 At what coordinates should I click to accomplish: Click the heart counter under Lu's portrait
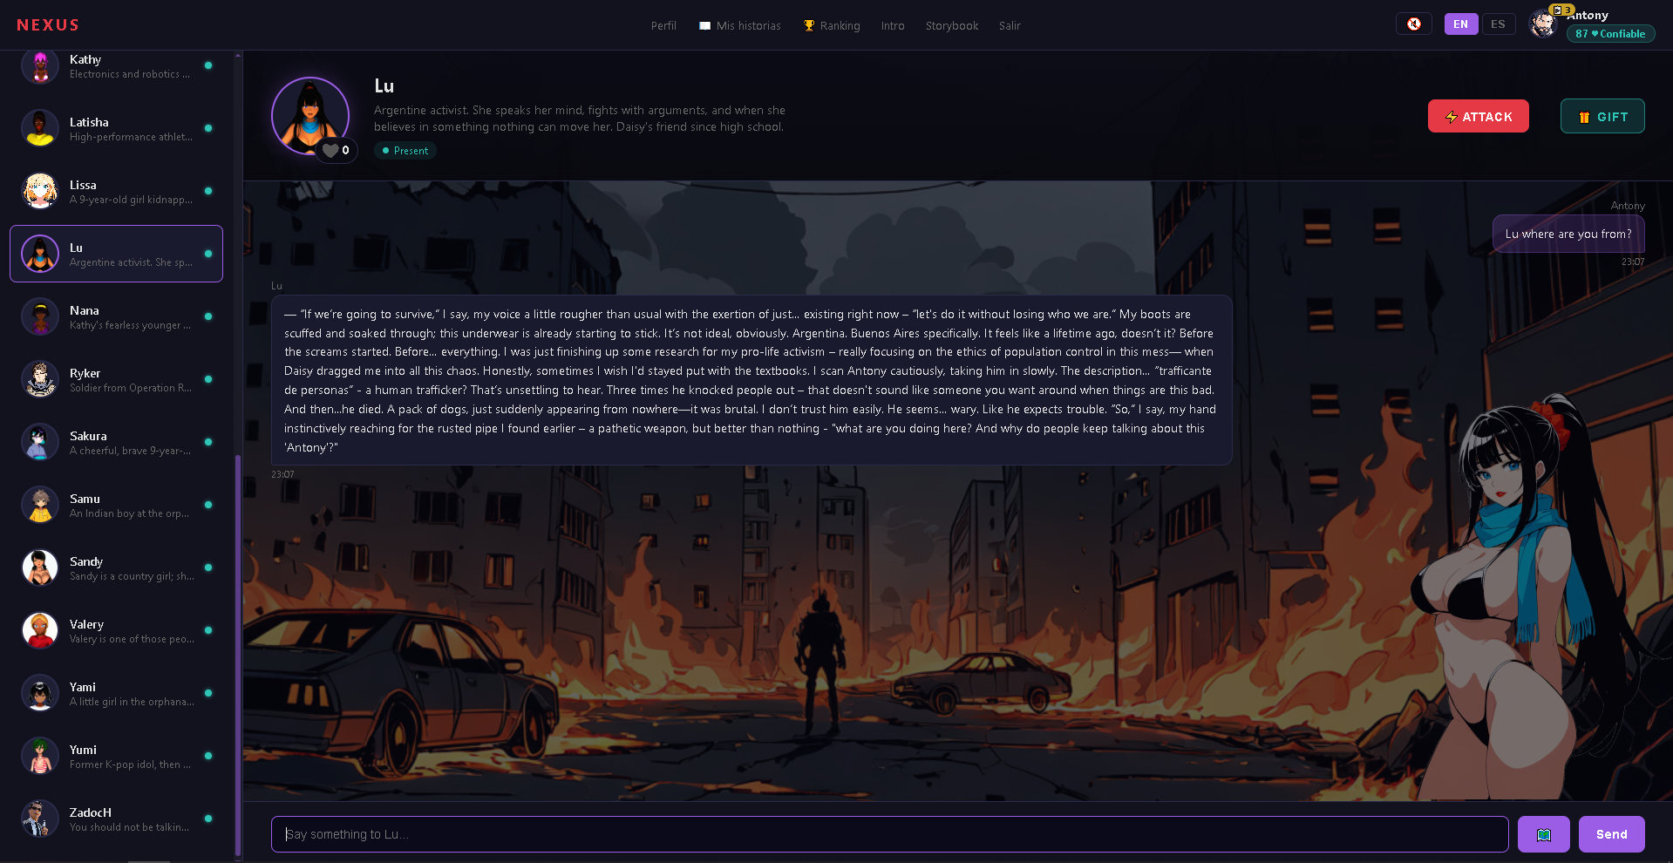coord(337,150)
